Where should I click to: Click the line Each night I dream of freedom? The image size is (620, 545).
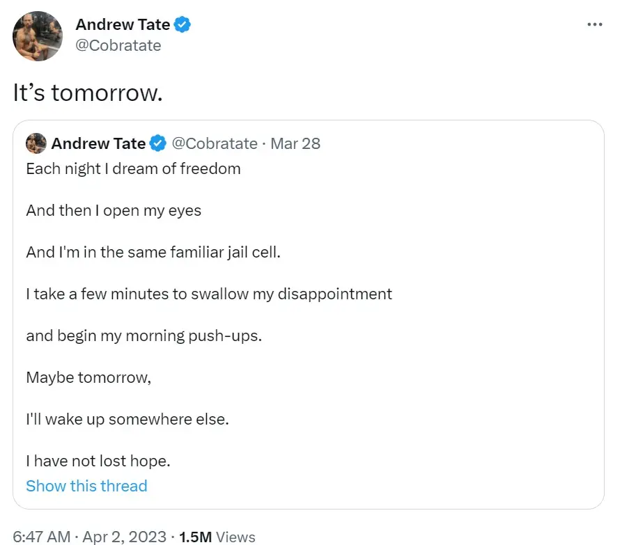click(x=133, y=168)
